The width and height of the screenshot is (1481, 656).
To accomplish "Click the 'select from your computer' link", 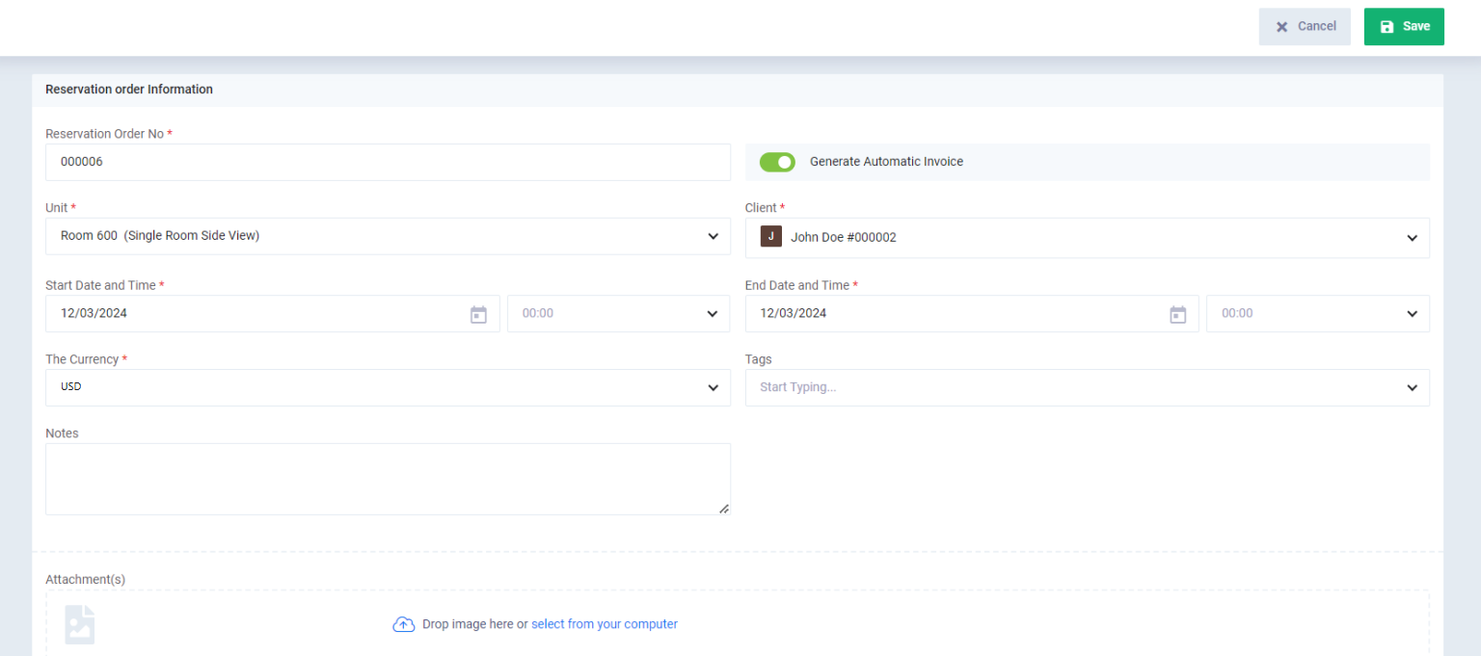I will click(x=604, y=624).
